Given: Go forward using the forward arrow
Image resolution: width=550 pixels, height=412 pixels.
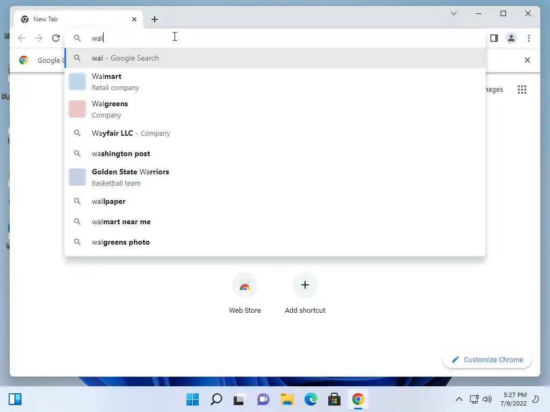Looking at the screenshot, I should 39,38.
